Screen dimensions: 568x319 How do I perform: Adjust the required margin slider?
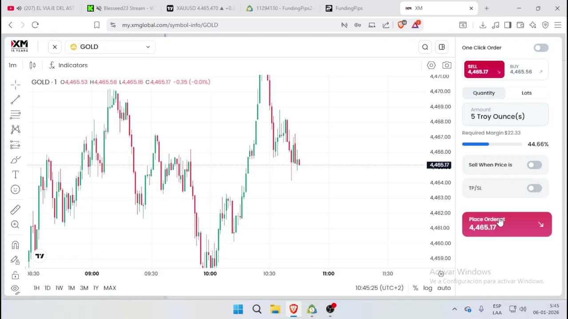pos(492,144)
